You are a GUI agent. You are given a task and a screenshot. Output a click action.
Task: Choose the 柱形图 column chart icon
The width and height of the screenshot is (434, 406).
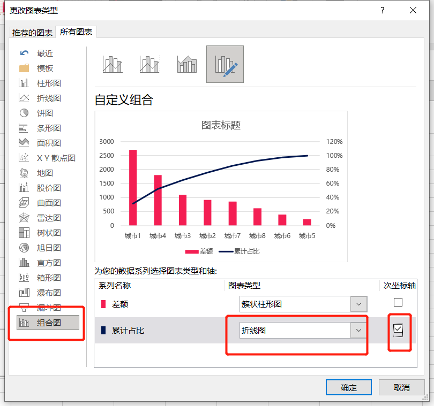24,83
